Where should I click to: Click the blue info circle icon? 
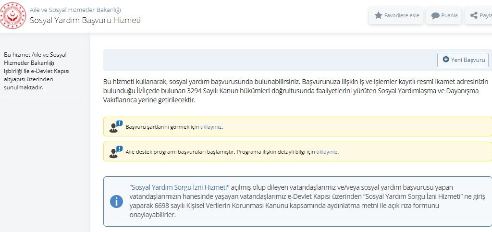coord(116,201)
